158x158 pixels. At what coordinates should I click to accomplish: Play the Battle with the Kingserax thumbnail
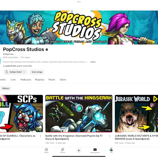79,113
